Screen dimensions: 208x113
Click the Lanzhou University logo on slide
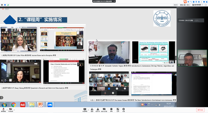pyautogui.click(x=162, y=18)
